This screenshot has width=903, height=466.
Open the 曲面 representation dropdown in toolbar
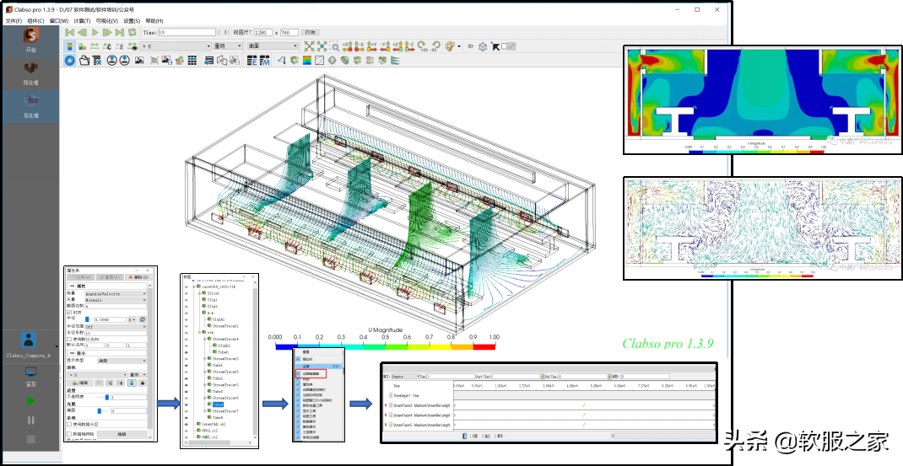(273, 46)
